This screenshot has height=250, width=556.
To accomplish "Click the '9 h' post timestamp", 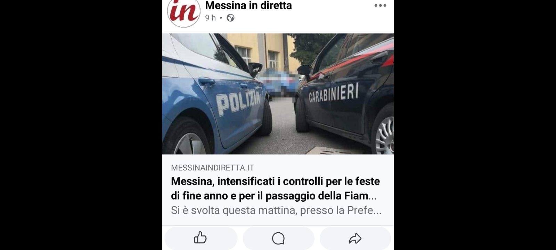I will pos(210,18).
